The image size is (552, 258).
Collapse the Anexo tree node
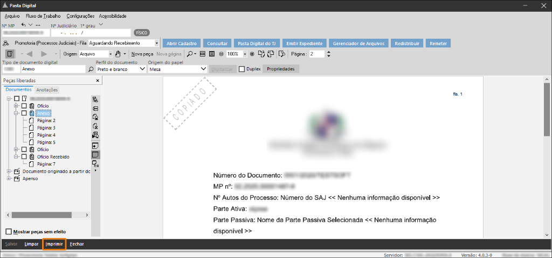coord(16,113)
